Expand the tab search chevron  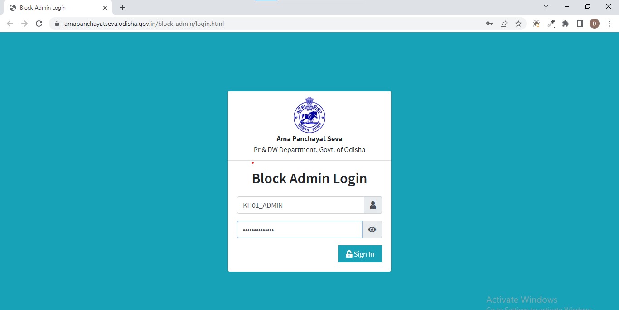546,7
